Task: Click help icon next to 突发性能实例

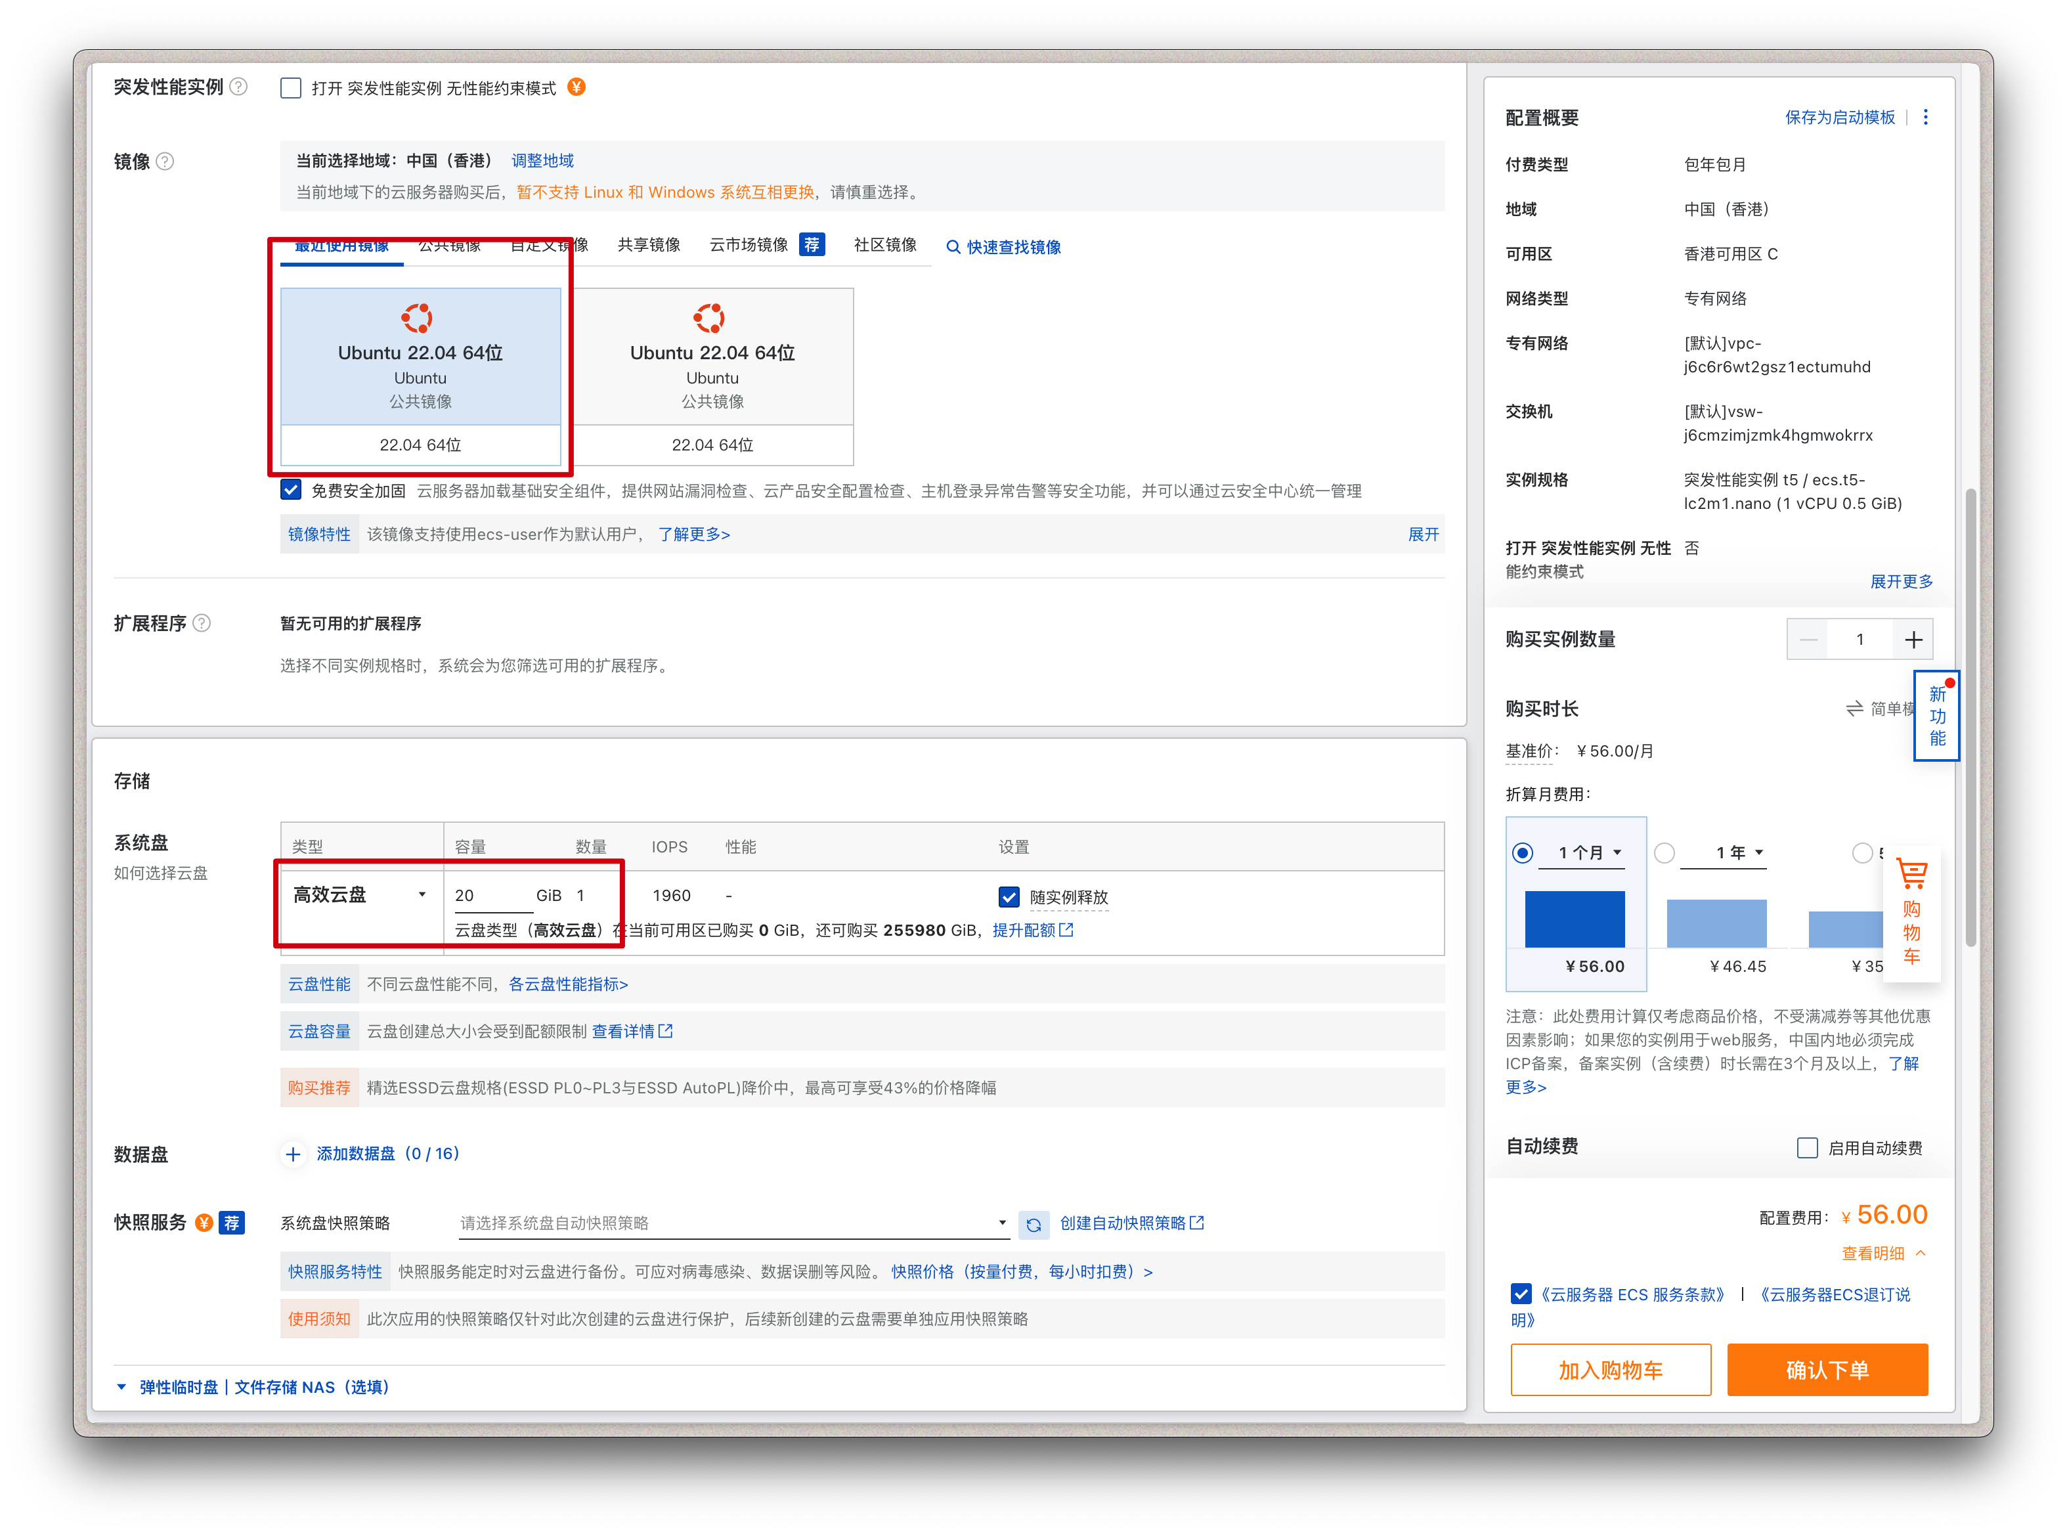Action: click(238, 87)
